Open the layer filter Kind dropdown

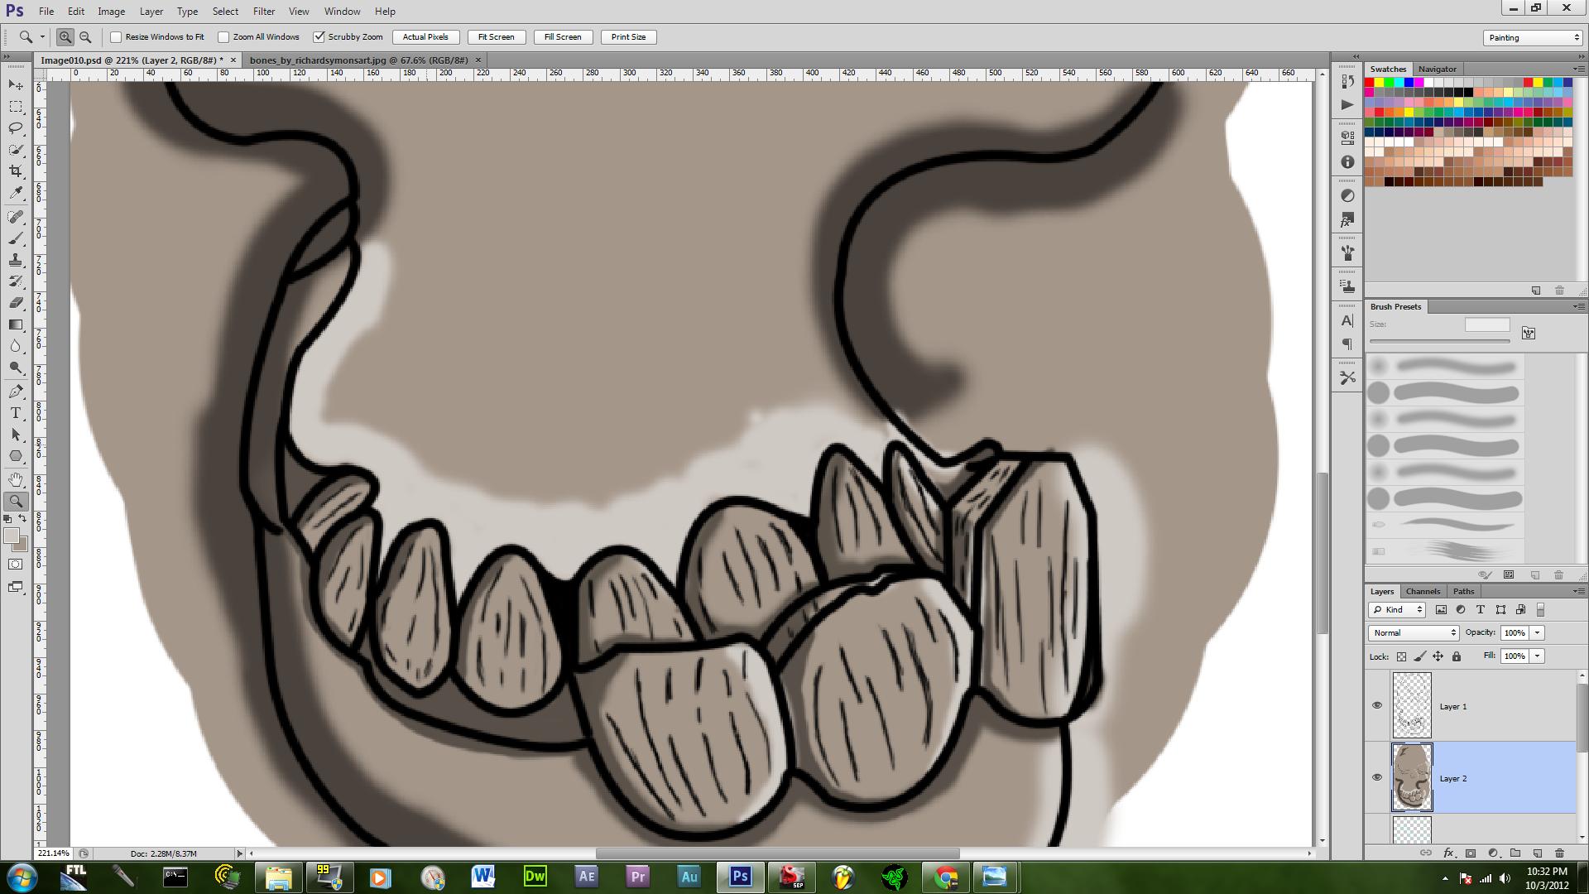point(1396,609)
